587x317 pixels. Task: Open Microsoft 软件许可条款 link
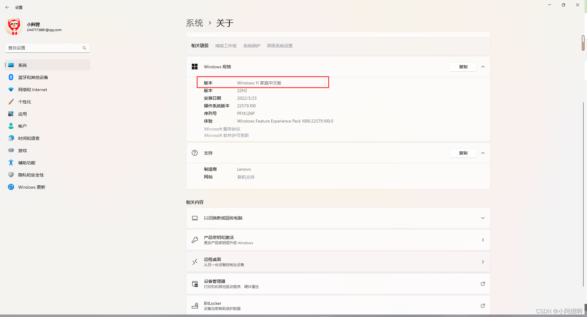[x=227, y=135]
